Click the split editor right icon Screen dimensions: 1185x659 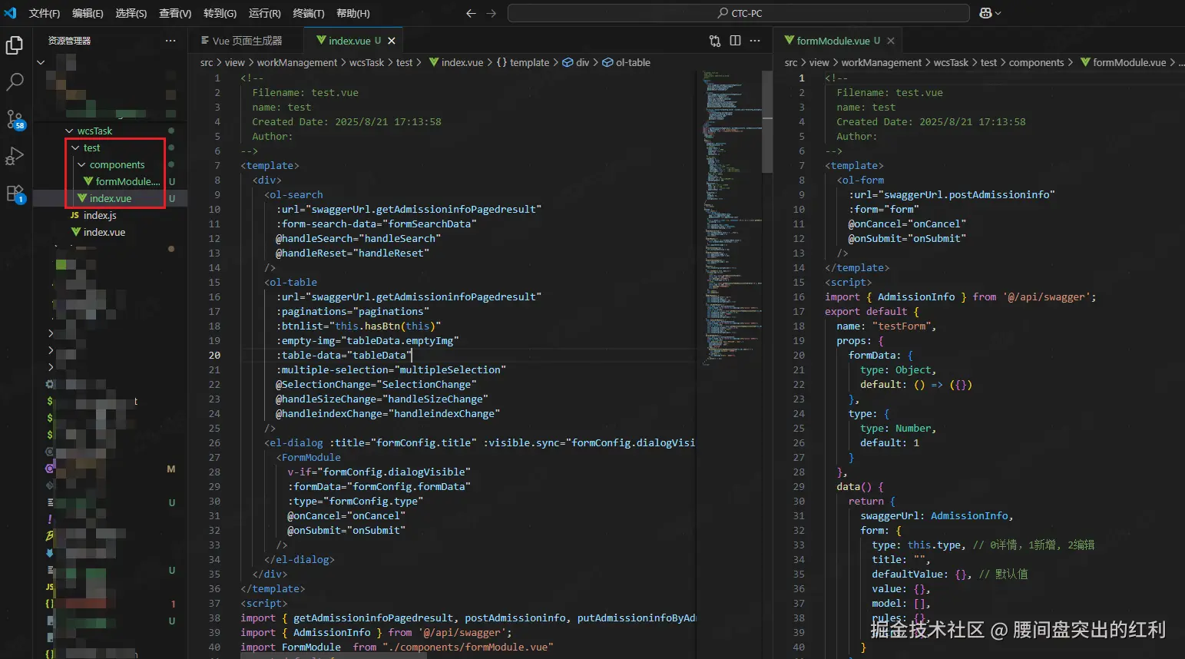[735, 41]
